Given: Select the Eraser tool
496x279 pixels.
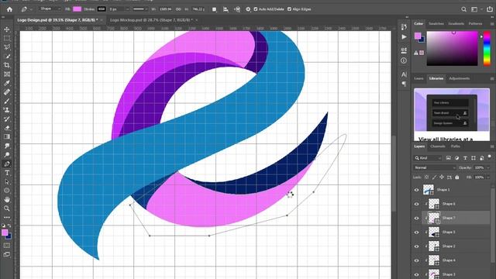Looking at the screenshot, I should (7, 128).
